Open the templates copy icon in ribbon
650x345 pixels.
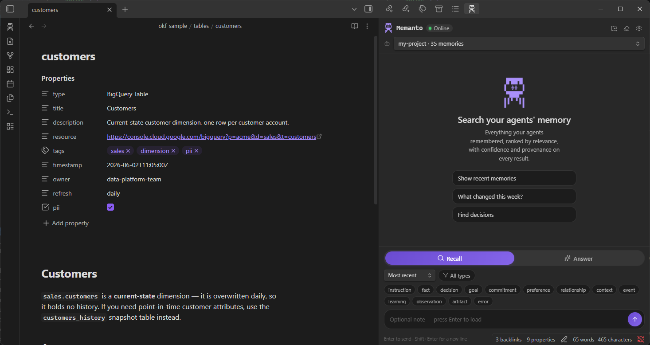click(x=10, y=98)
